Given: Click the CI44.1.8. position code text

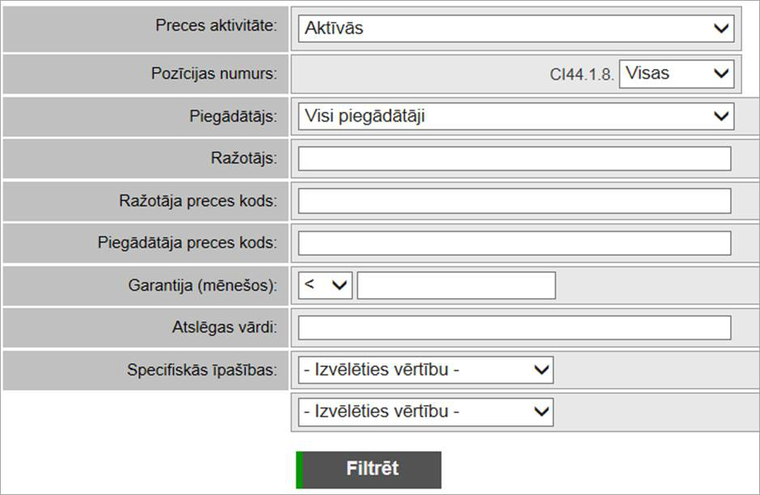Looking at the screenshot, I should point(581,75).
